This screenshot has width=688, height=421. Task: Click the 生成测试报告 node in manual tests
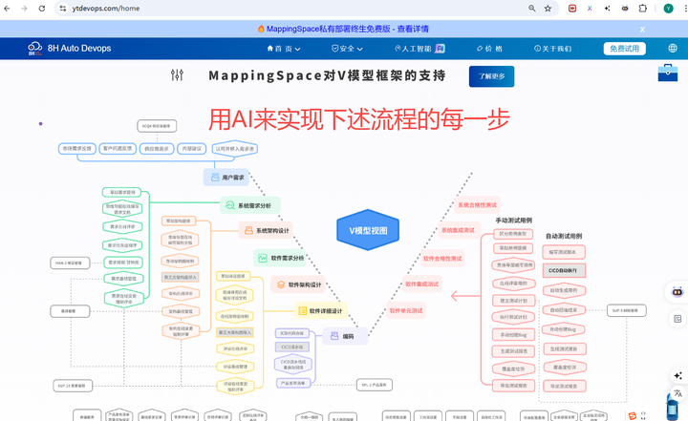pyautogui.click(x=514, y=351)
